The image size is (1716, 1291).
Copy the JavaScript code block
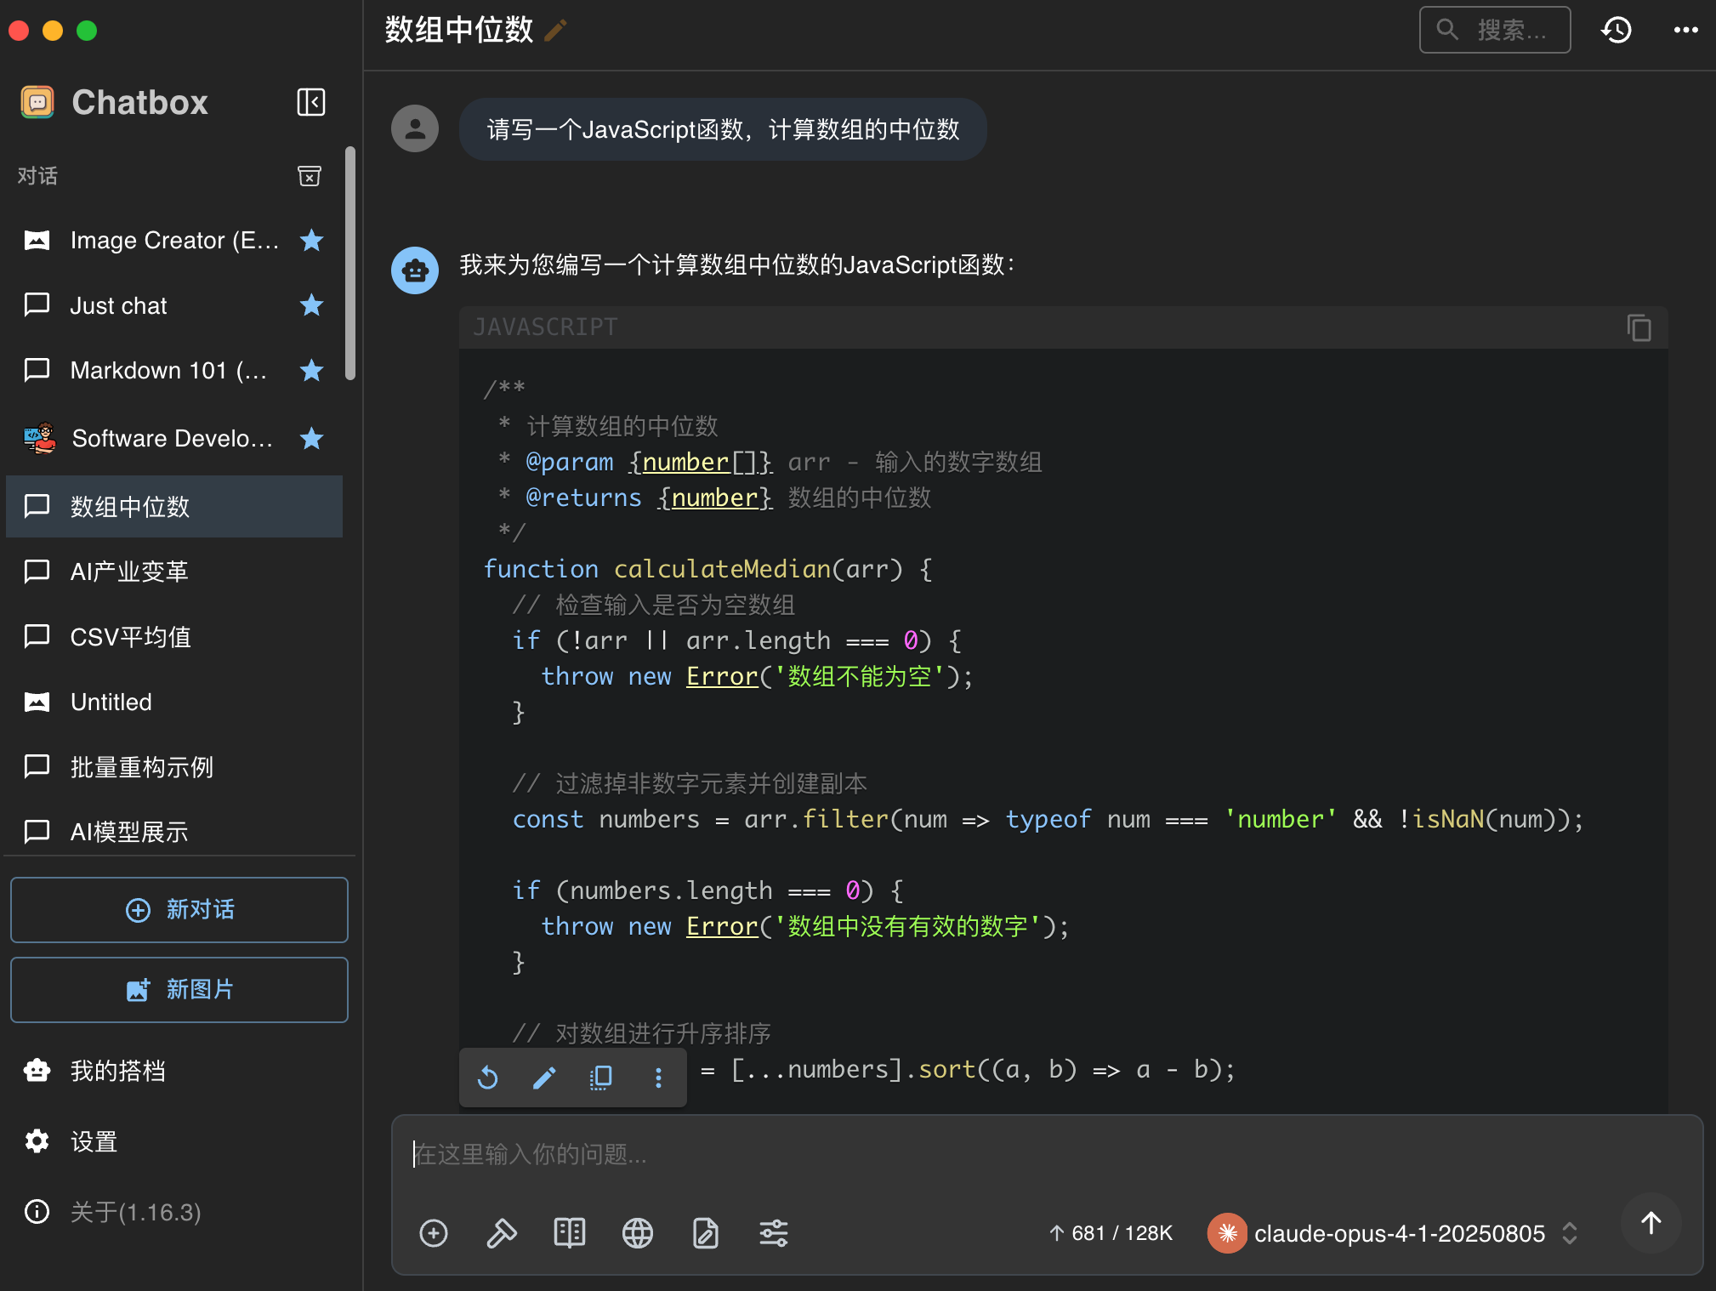[x=1639, y=327]
